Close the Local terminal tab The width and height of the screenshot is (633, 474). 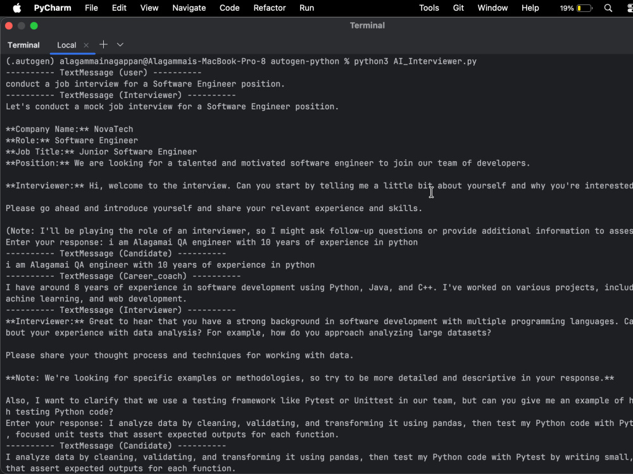click(86, 45)
